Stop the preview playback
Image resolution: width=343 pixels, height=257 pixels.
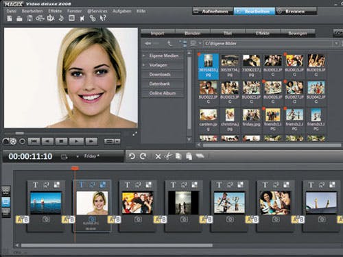tap(61, 141)
